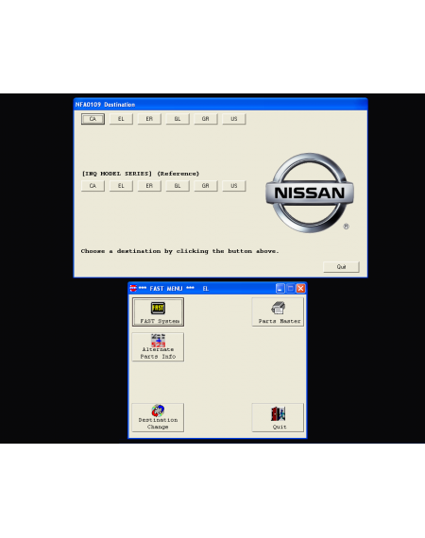Select ER under INQ MODEL SERIES reference
The image size is (425, 538).
point(149,186)
